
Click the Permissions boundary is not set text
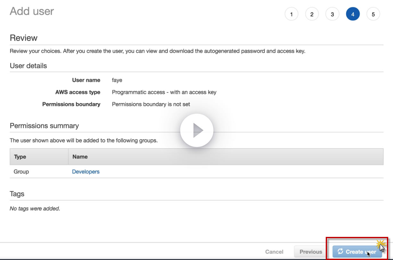coord(151,104)
